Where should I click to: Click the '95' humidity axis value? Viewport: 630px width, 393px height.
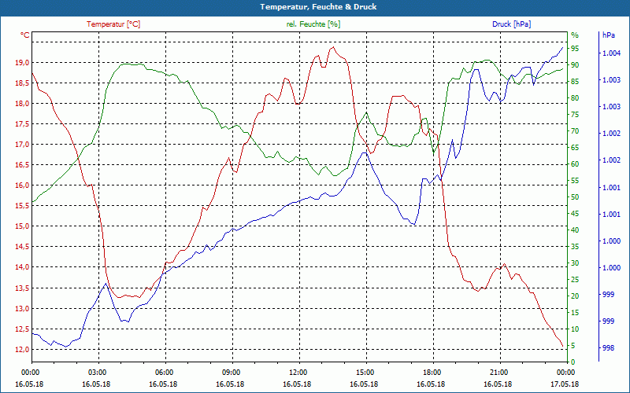(575, 49)
